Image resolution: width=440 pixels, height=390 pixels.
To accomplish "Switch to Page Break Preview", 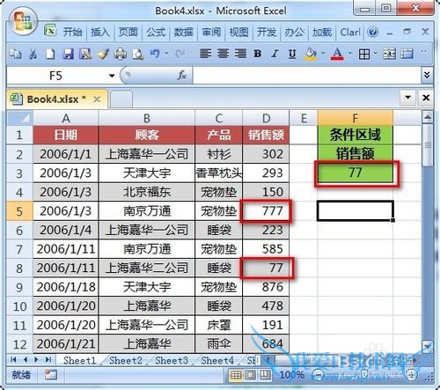I will coord(266,375).
